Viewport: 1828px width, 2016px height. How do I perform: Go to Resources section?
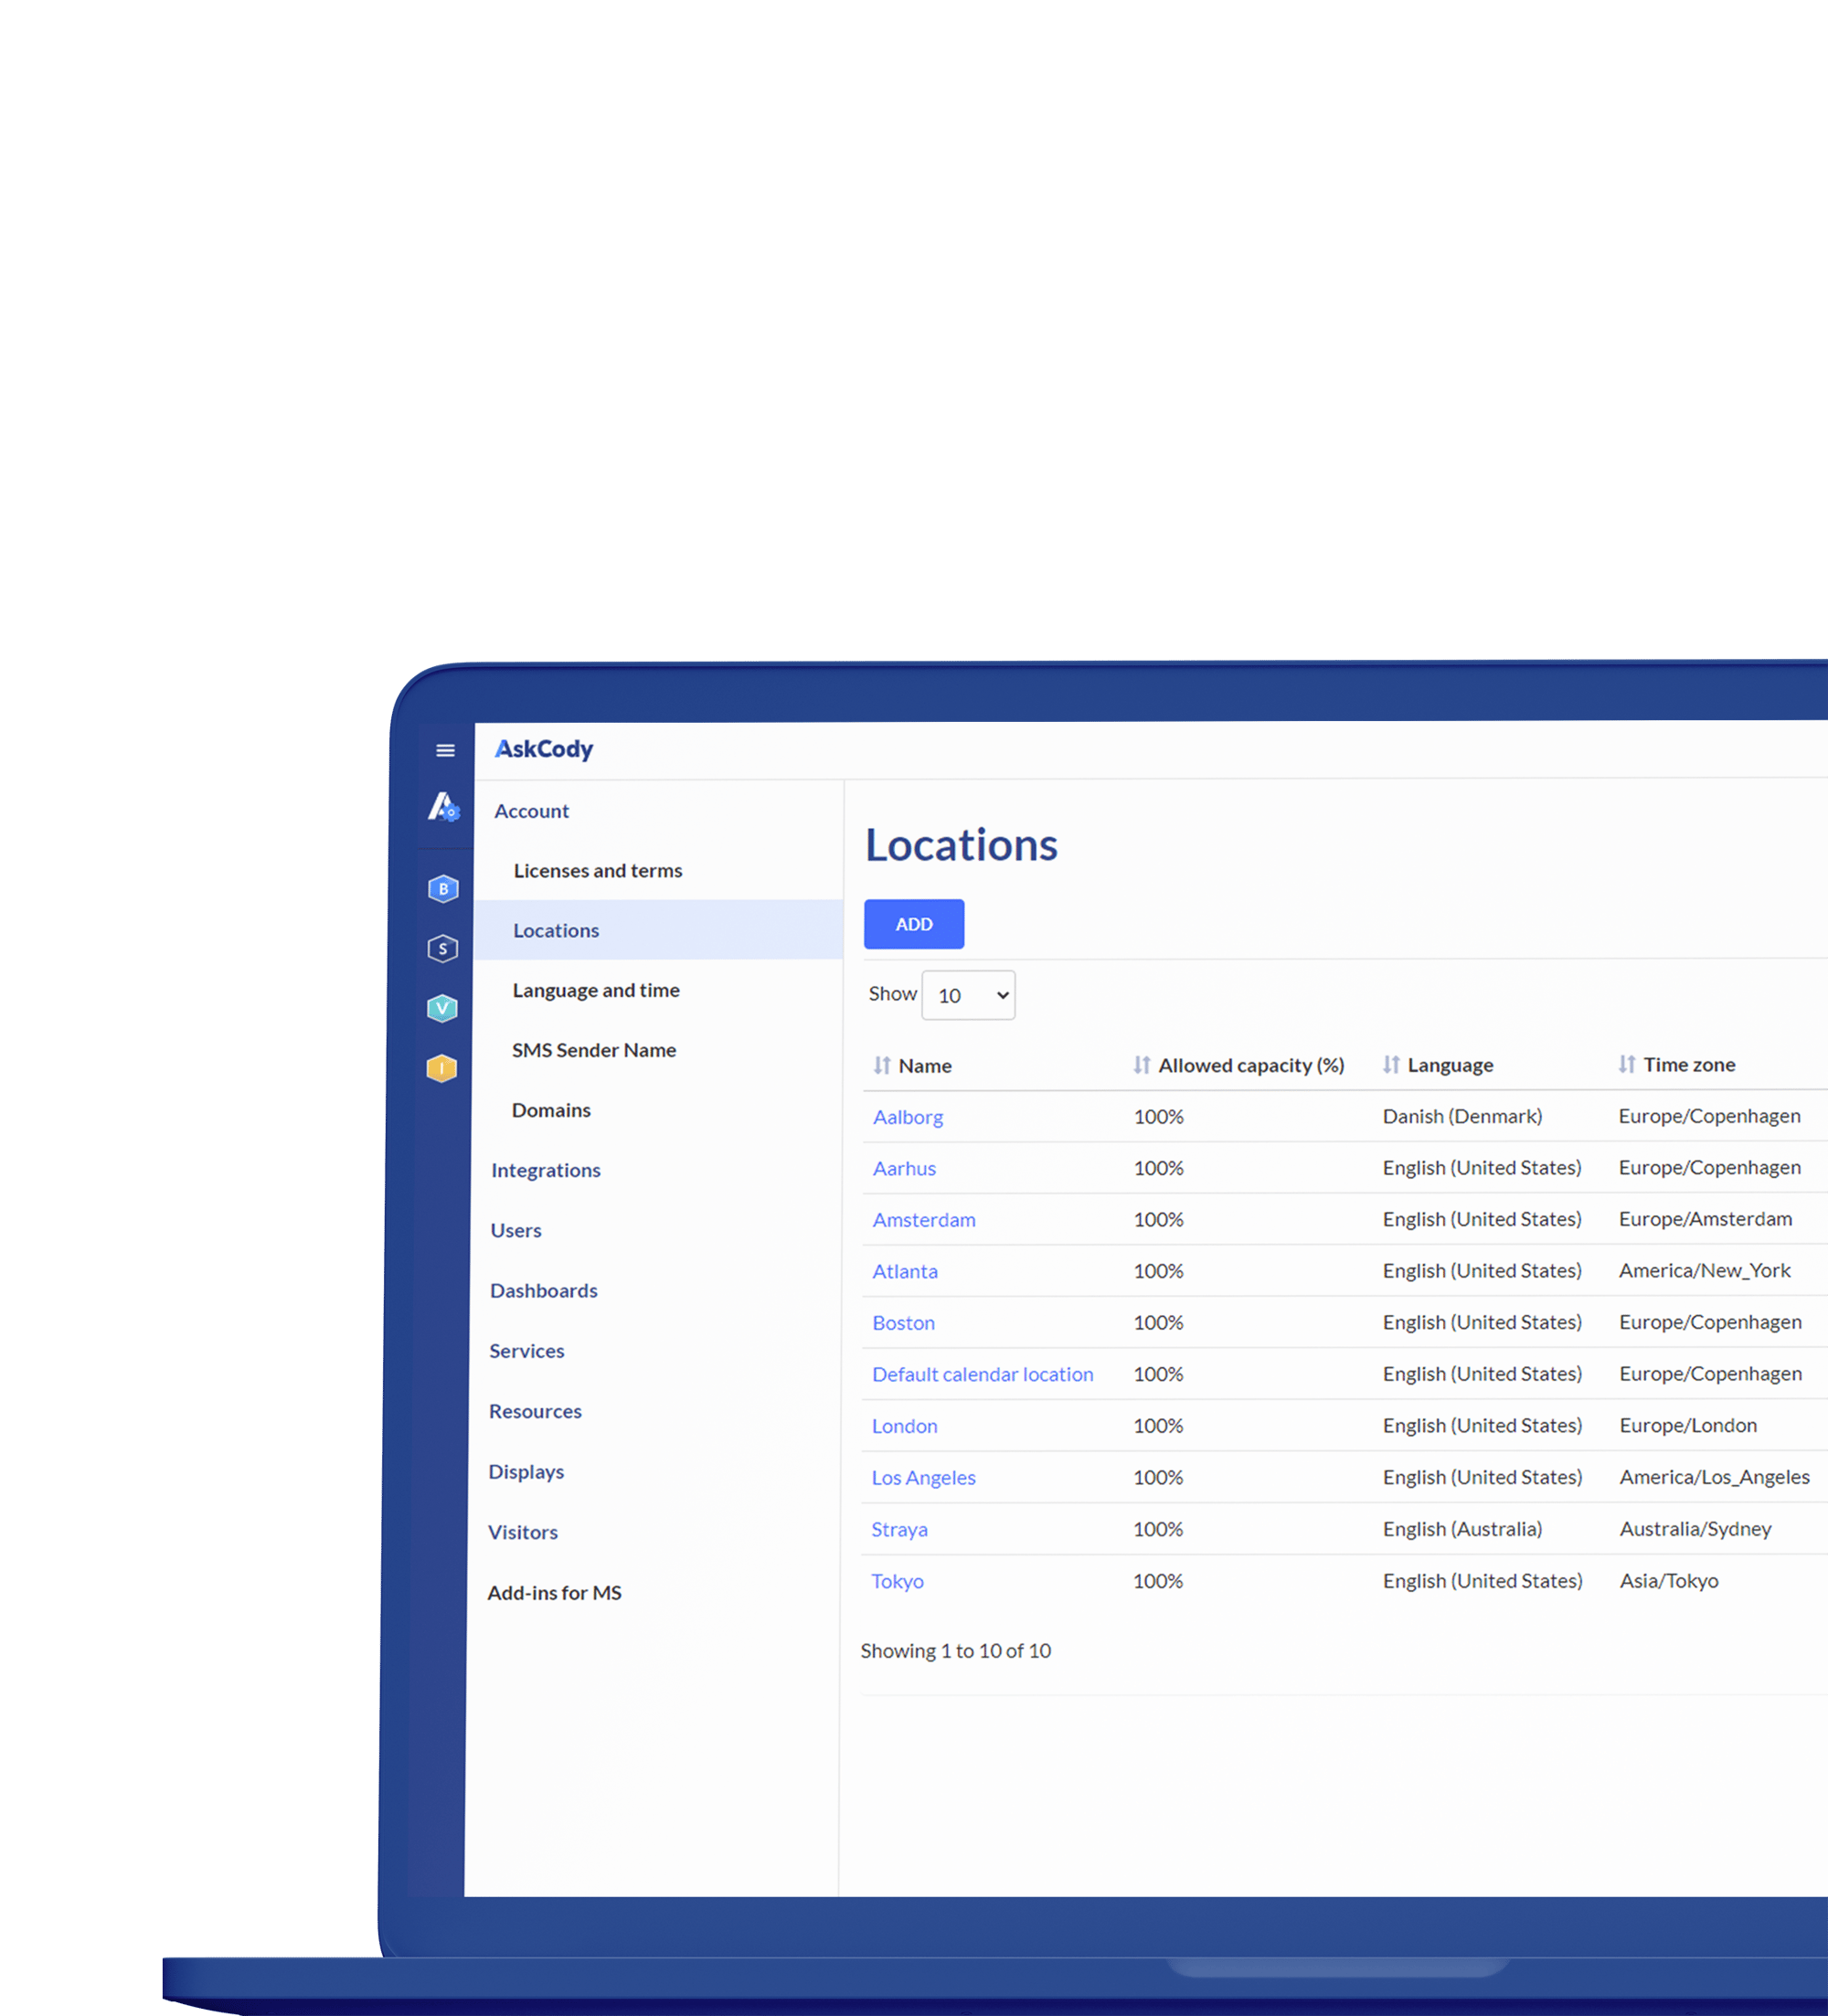[535, 1411]
